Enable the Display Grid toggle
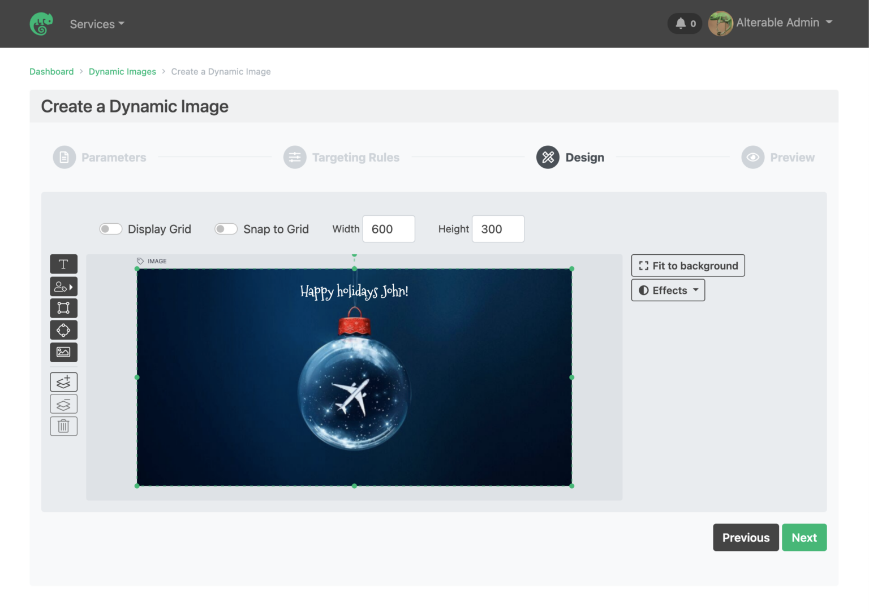The width and height of the screenshot is (869, 612). [x=111, y=229]
